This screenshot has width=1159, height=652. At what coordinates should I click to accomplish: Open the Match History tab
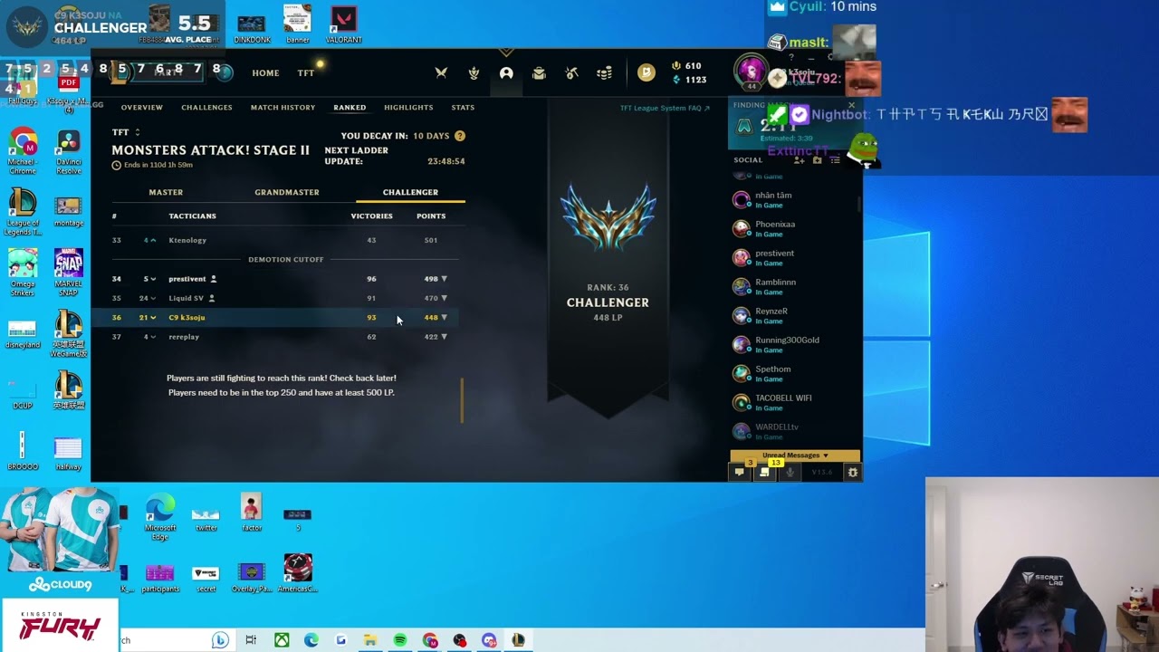[x=283, y=108]
